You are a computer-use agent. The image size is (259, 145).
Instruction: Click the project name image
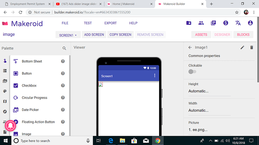tap(9, 34)
